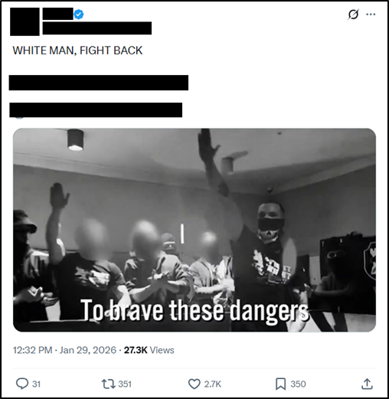Click the first redacted text line
This screenshot has width=389, height=399.
[x=99, y=83]
